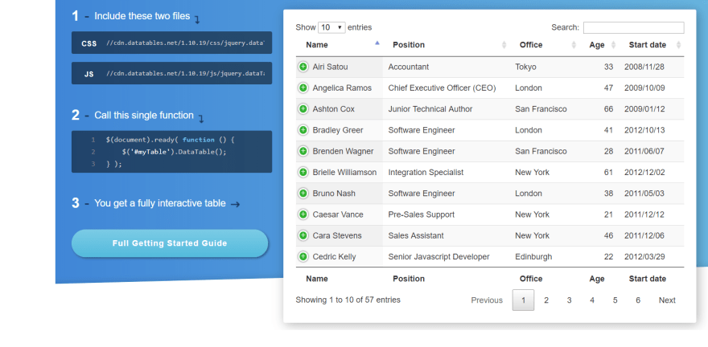
Task: Open details for Brenden Wagner via plus
Action: pyautogui.click(x=303, y=152)
